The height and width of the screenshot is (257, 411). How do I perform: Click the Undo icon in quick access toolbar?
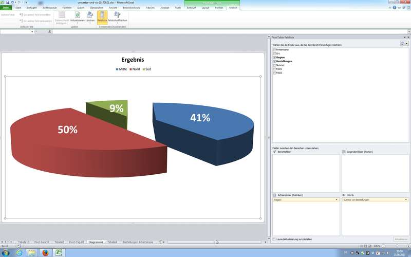point(12,3)
